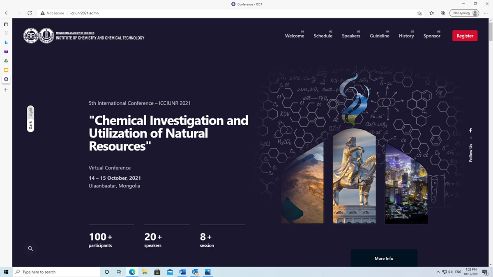This screenshot has width=493, height=277.
Task: Click the Facebook icon under Follow Us
Action: tap(471, 130)
